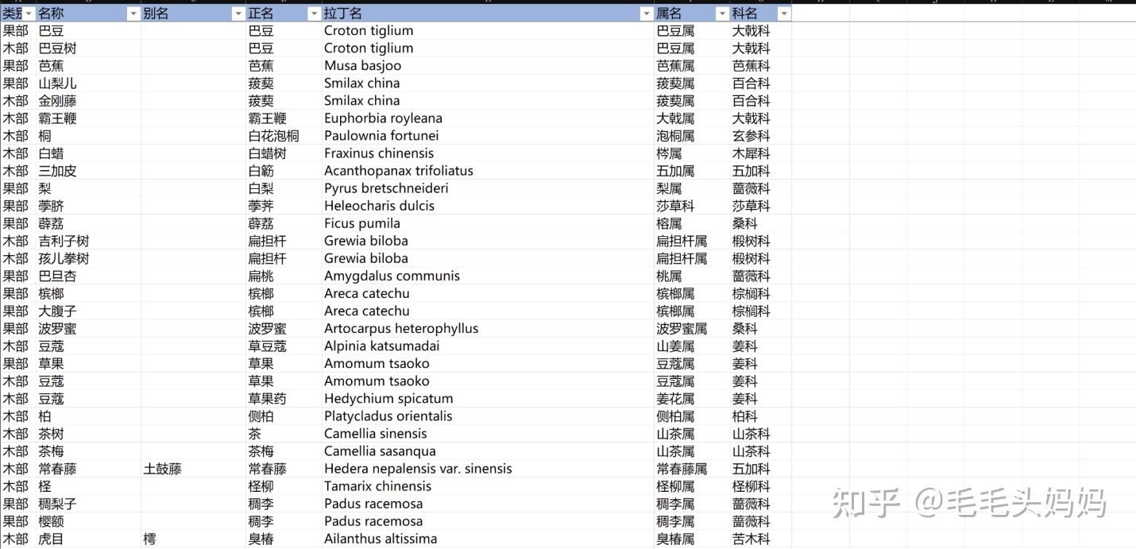Screen dimensions: 1136x549
Task: Click the Ailanthus altissima cell
Action: coord(488,539)
